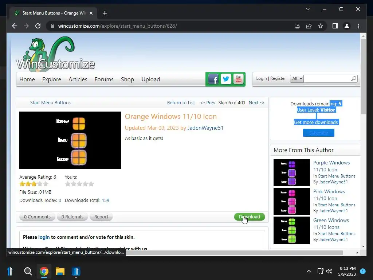Click the vertical page scrollbar thumb
Image resolution: width=373 pixels, height=280 pixels.
[x=363, y=77]
